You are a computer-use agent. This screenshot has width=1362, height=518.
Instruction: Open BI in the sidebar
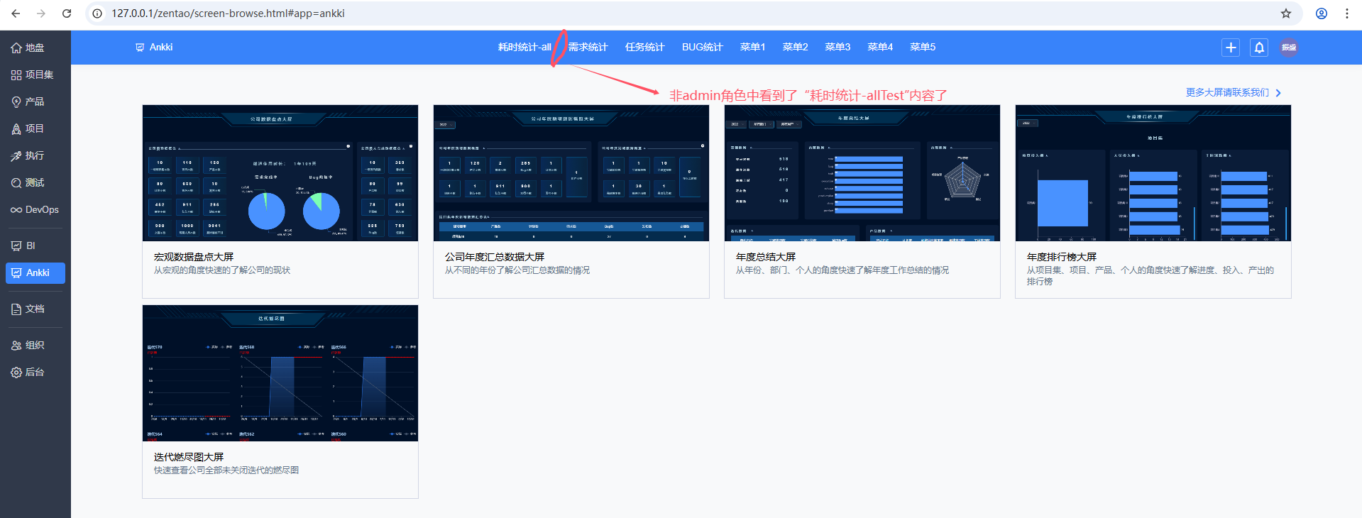35,246
